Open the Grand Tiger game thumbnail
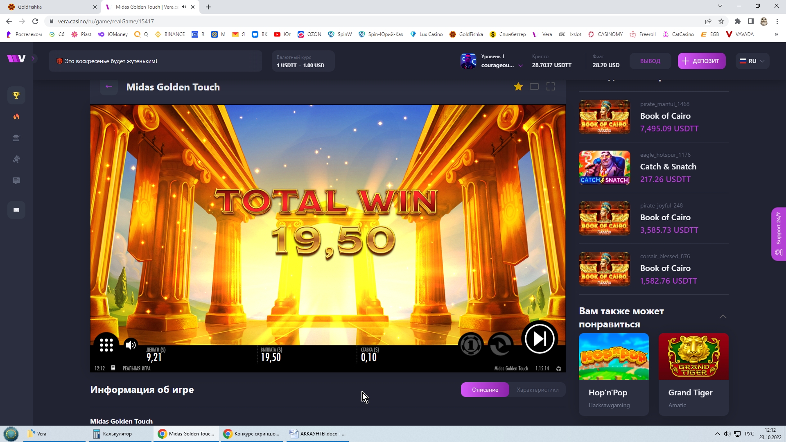The width and height of the screenshot is (786, 442). click(693, 356)
